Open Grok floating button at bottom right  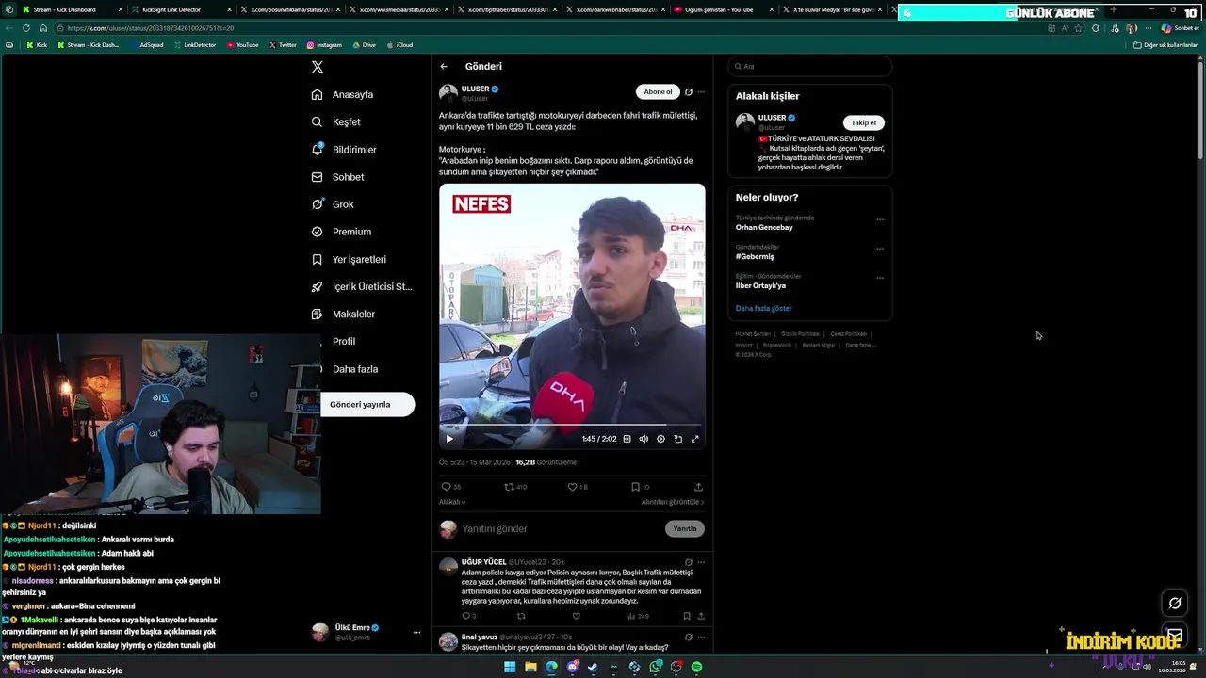pos(1174,604)
